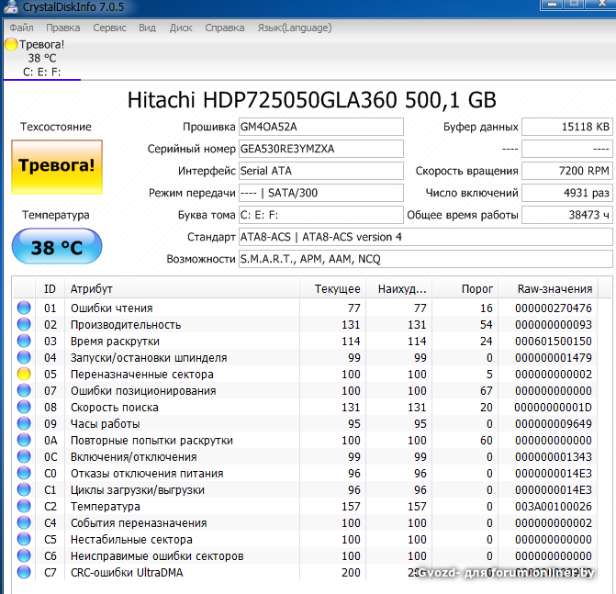Click the status icon for Нестабильные сектора row
The image size is (616, 594).
point(24,540)
